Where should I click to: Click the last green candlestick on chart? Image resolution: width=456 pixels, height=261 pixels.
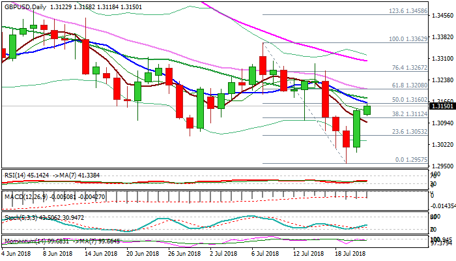point(367,110)
